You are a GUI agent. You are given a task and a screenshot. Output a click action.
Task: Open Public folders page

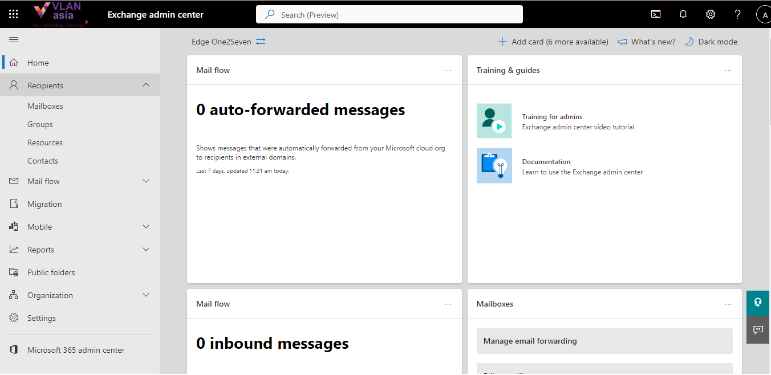pos(51,272)
